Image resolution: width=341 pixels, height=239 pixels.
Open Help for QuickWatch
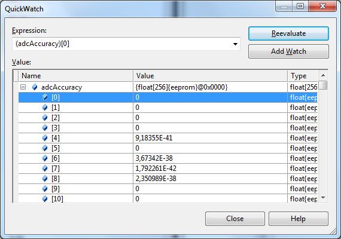point(299,219)
